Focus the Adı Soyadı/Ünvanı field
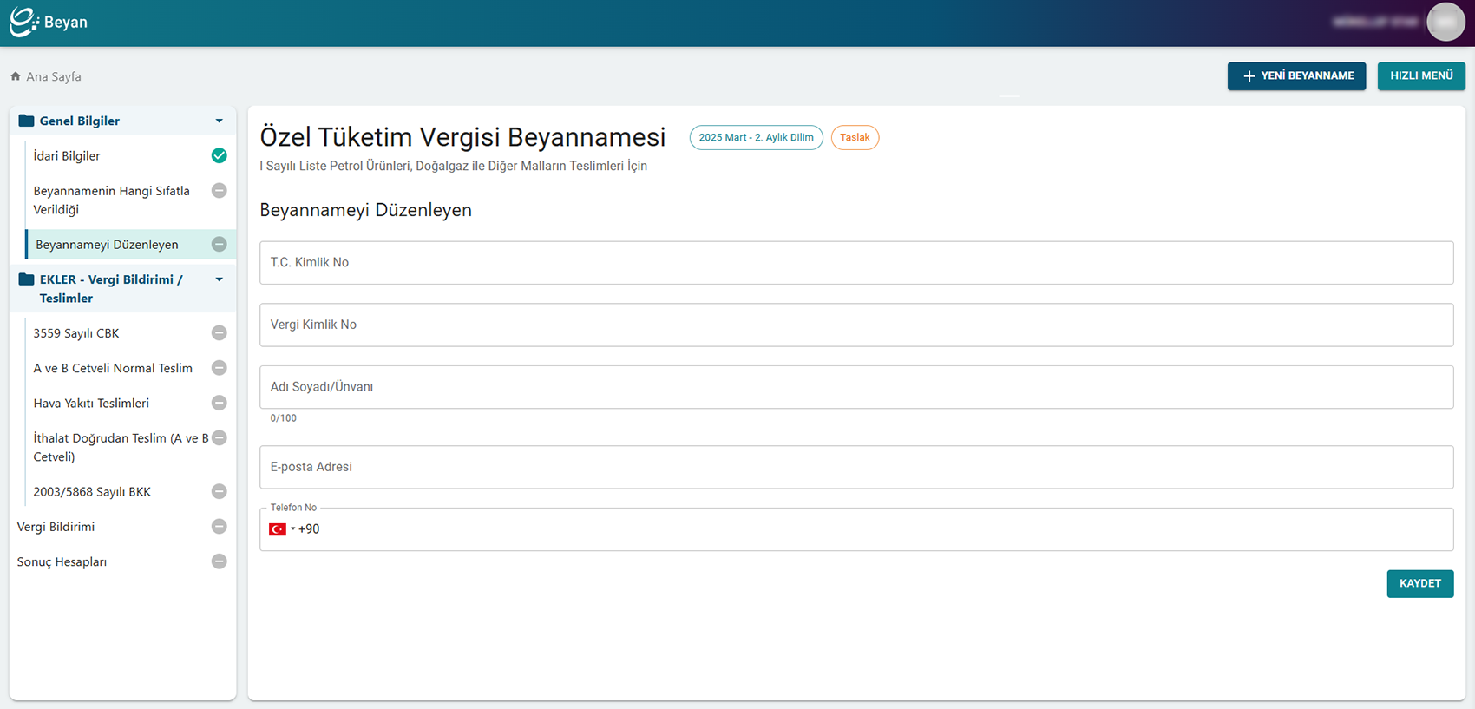This screenshot has height=709, width=1475. [x=856, y=387]
